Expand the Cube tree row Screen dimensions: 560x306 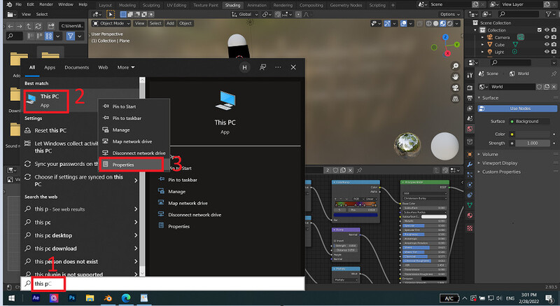click(x=482, y=45)
